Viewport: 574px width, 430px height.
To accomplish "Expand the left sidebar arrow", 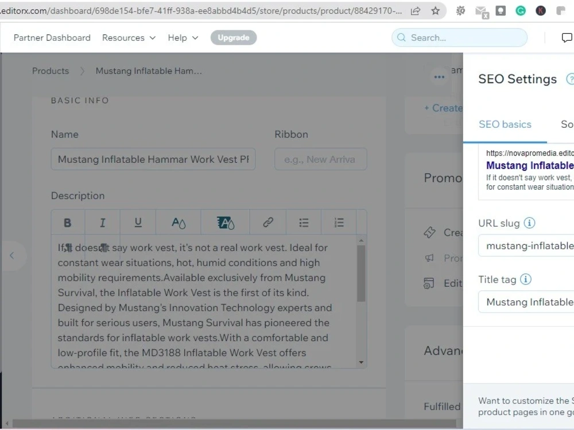I will pos(11,255).
